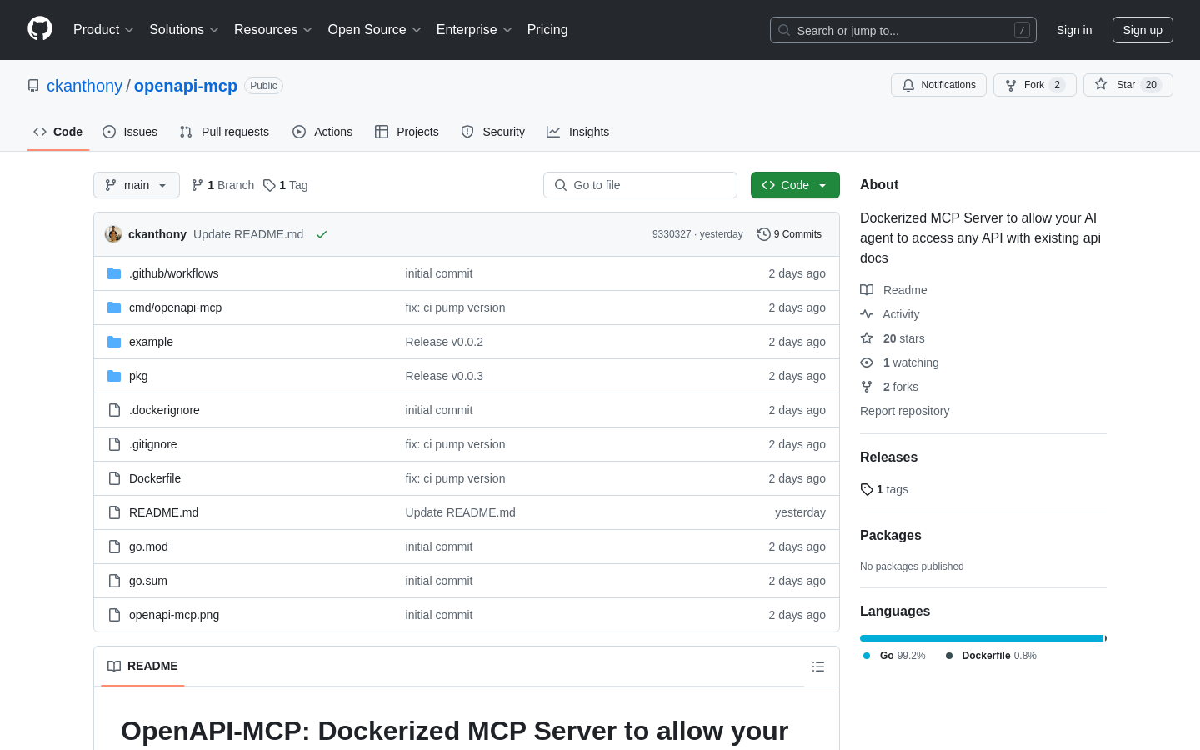Open the Dockerfile file
Screen dimensions: 1200x750
(x=155, y=478)
